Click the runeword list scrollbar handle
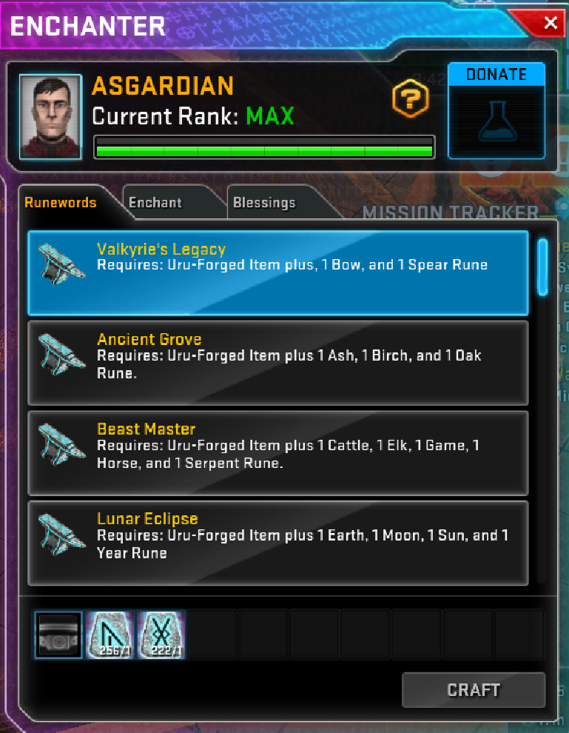569x733 pixels. click(x=542, y=267)
